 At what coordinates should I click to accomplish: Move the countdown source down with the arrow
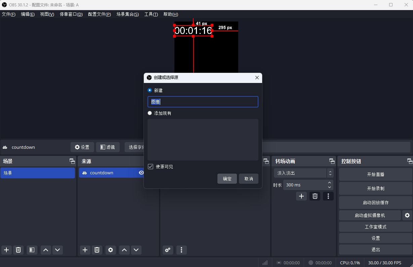(x=136, y=250)
